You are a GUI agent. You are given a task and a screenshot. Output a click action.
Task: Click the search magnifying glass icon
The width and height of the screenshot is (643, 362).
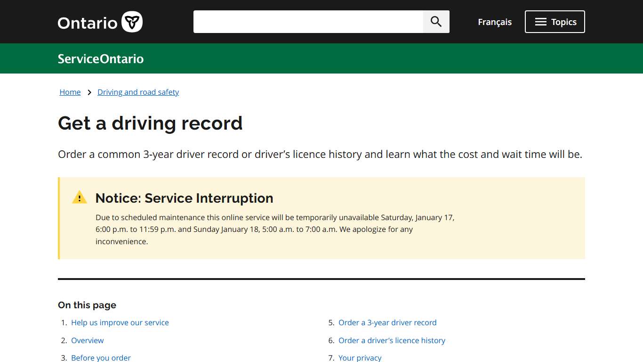(x=435, y=21)
